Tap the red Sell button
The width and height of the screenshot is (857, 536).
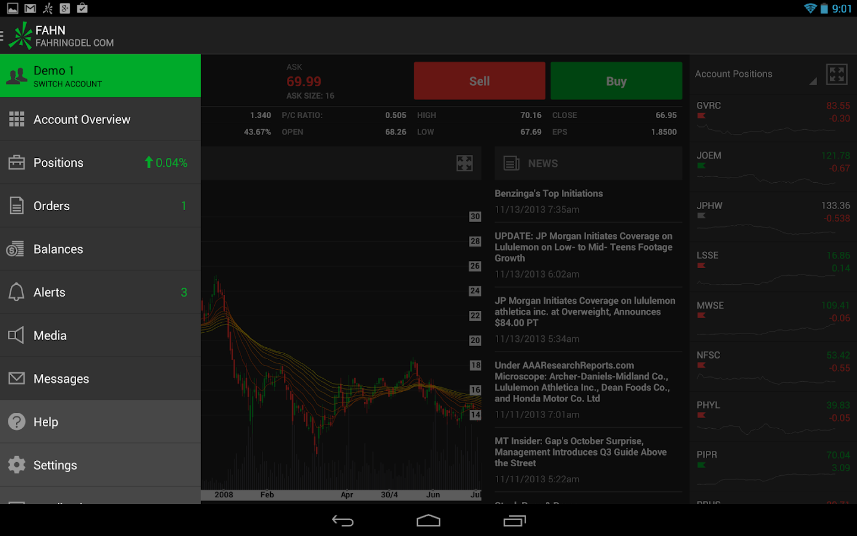pyautogui.click(x=480, y=81)
